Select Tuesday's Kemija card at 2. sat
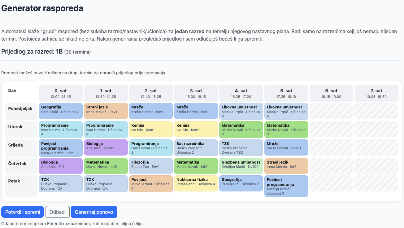This screenshot has height=228, width=404. click(x=151, y=129)
